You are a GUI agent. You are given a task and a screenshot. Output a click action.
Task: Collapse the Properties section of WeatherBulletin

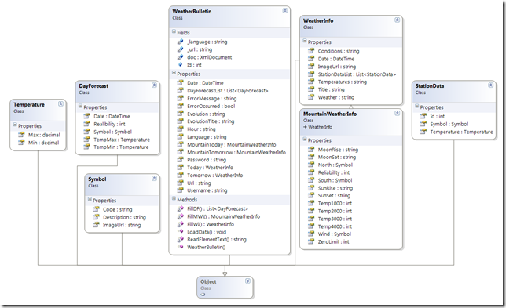[x=174, y=73]
